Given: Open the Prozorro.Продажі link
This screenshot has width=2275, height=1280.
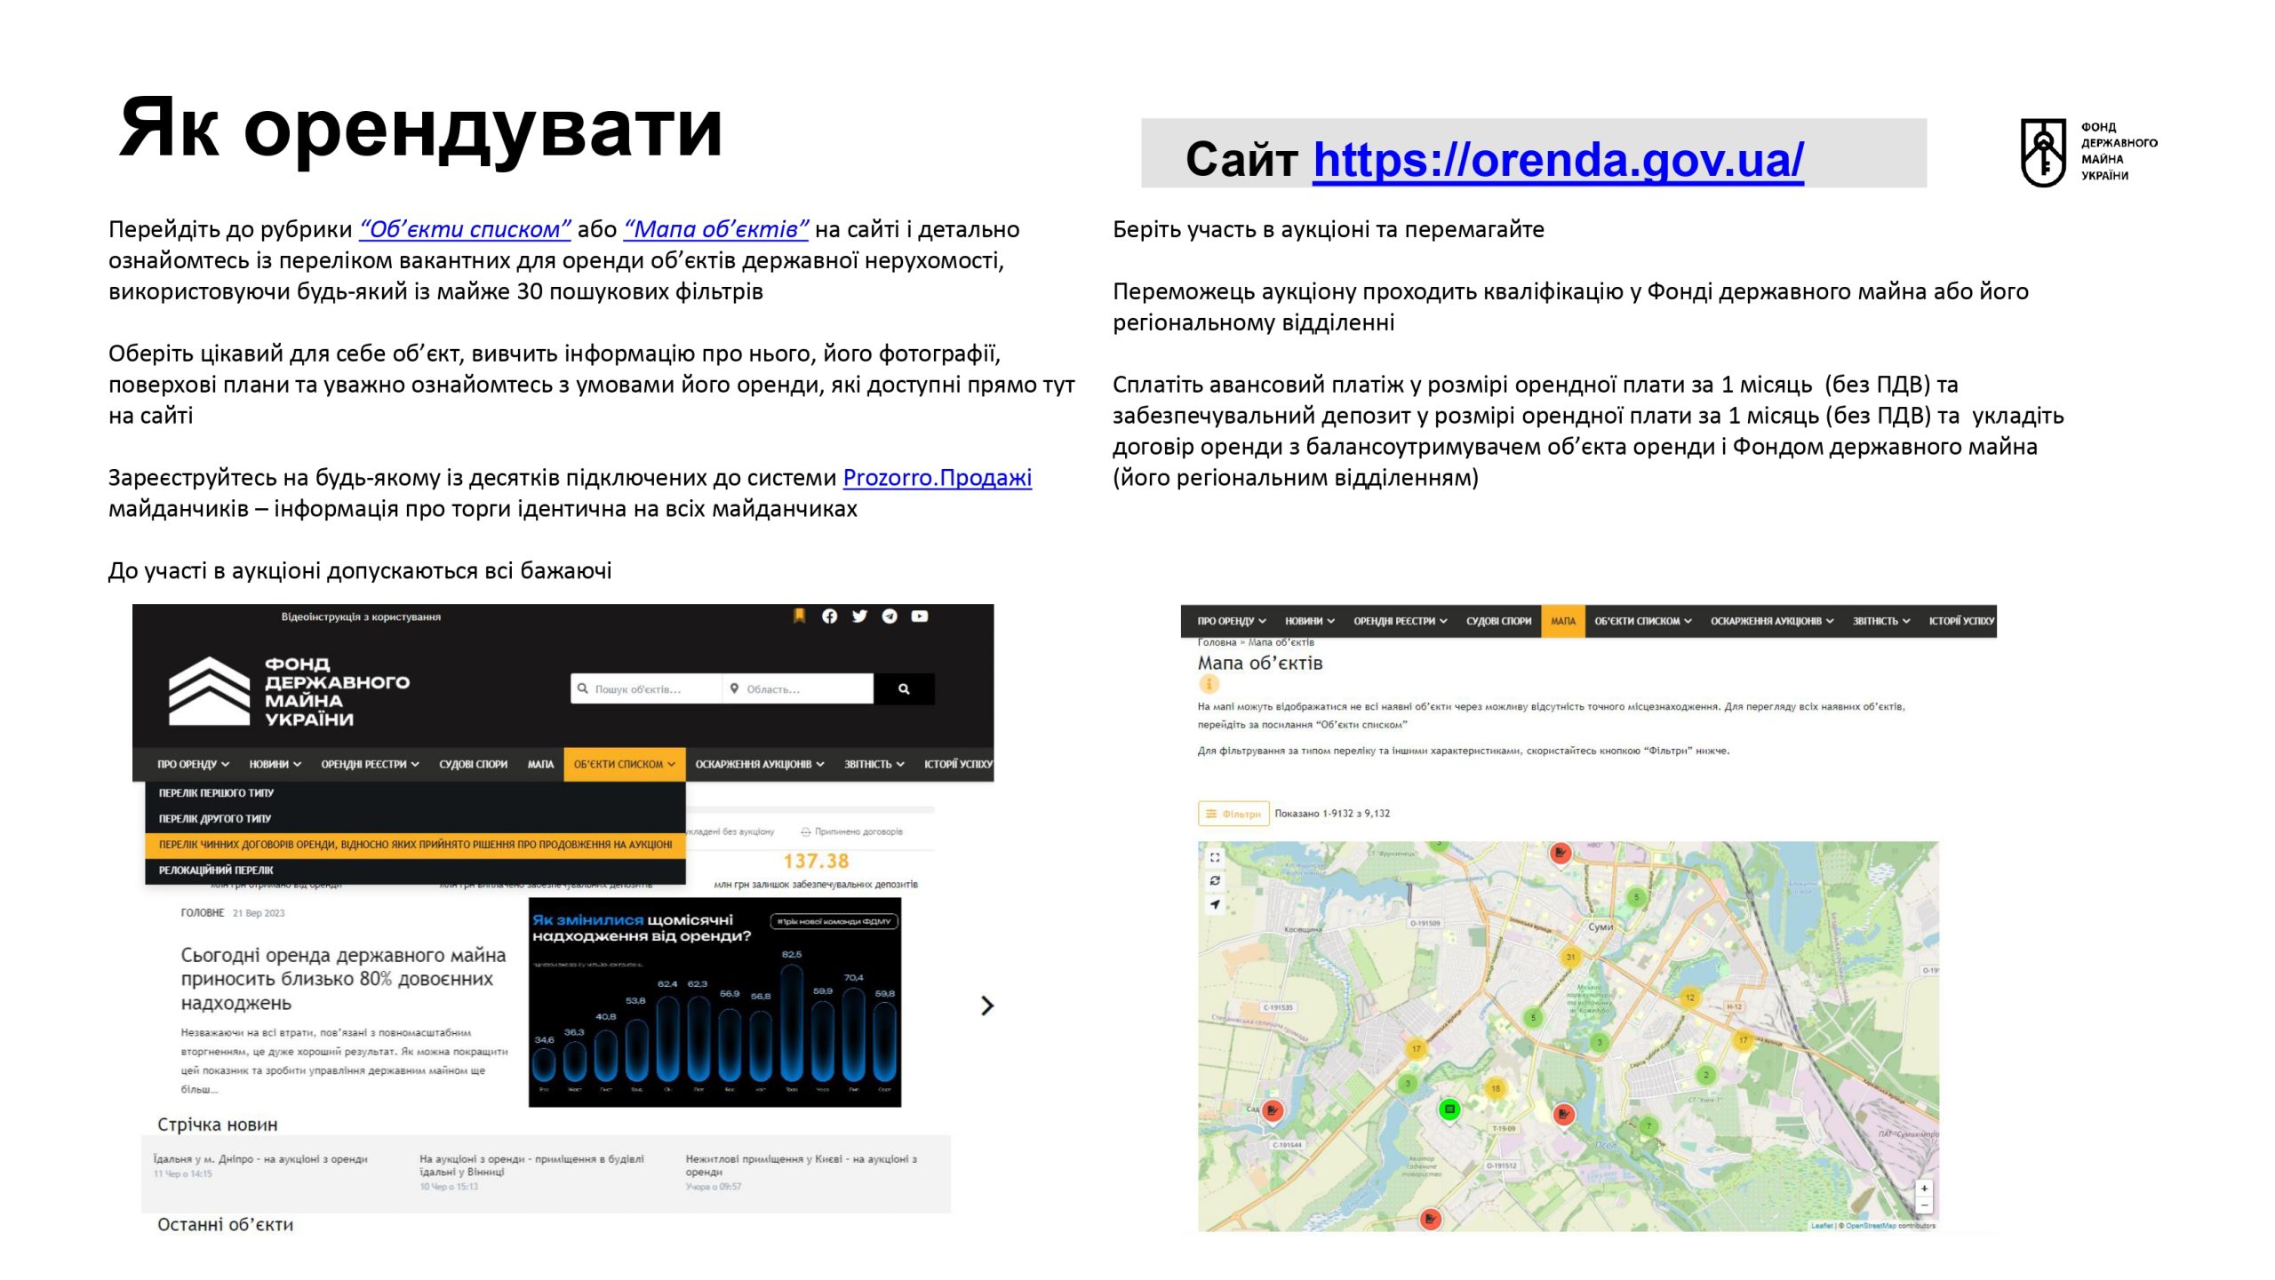Looking at the screenshot, I should click(x=937, y=478).
